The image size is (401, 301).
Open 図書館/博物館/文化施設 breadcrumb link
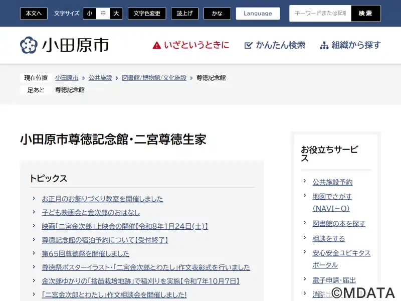154,78
